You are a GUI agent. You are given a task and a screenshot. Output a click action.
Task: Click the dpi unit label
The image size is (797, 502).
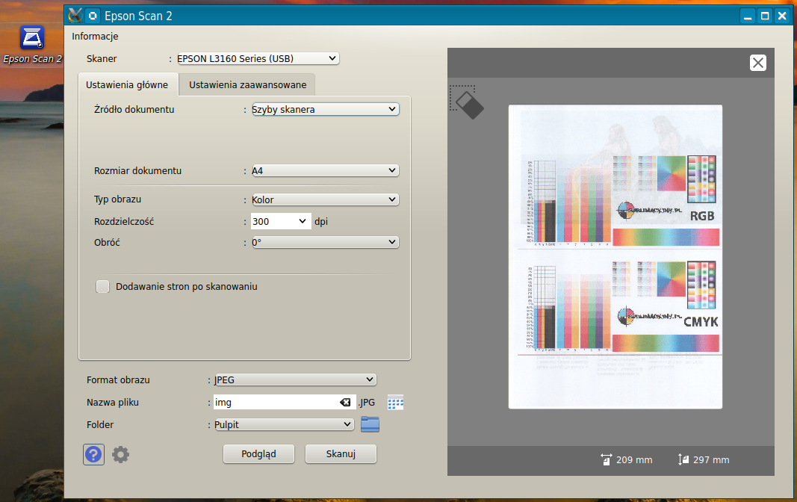pyautogui.click(x=321, y=222)
